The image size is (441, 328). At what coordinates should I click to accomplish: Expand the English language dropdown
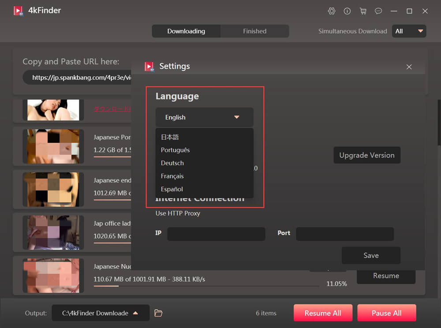pyautogui.click(x=204, y=117)
